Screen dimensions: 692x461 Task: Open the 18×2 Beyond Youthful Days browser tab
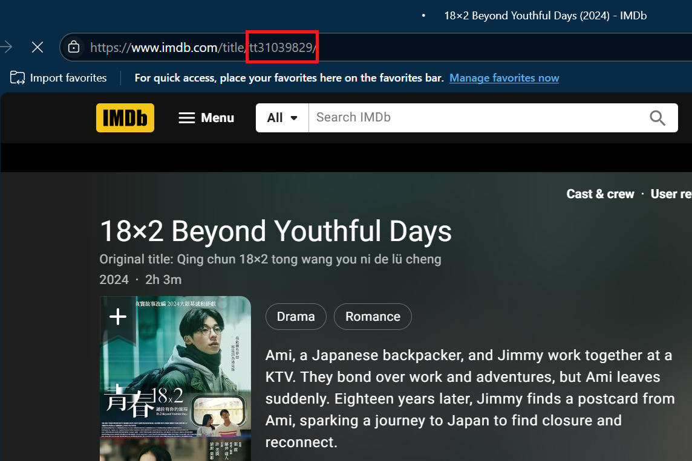tap(545, 16)
